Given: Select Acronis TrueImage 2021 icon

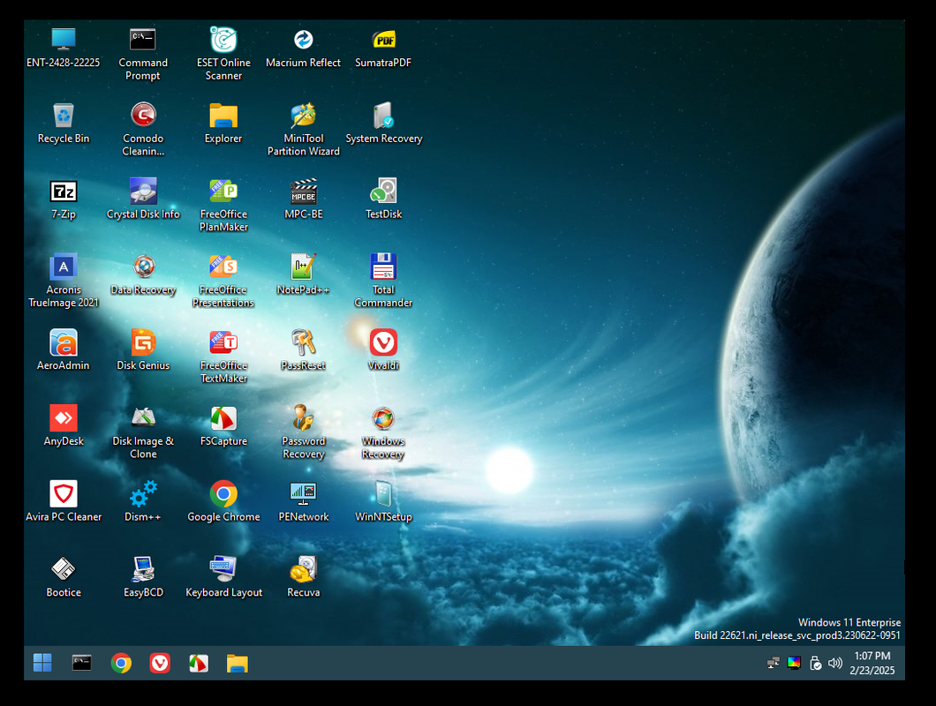Looking at the screenshot, I should pos(64,267).
